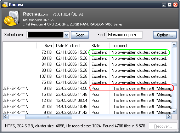
Task: Close the Recuva window
Action: [x=175, y=5]
